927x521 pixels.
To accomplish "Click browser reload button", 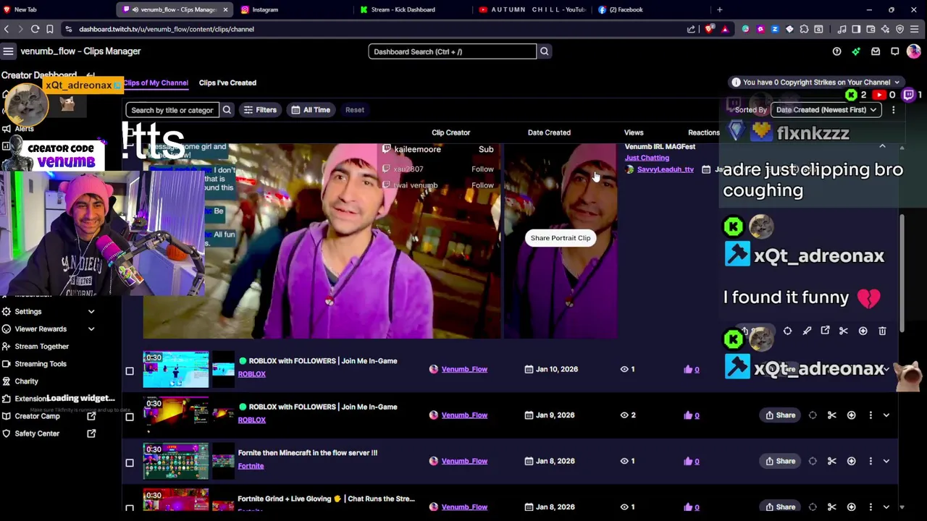I will (35, 29).
